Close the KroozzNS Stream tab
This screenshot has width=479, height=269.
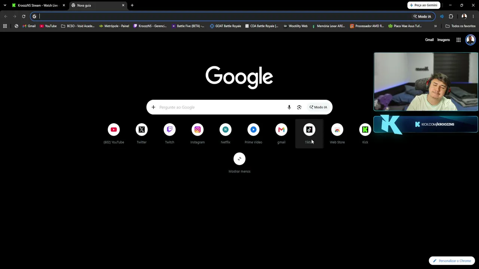(64, 5)
